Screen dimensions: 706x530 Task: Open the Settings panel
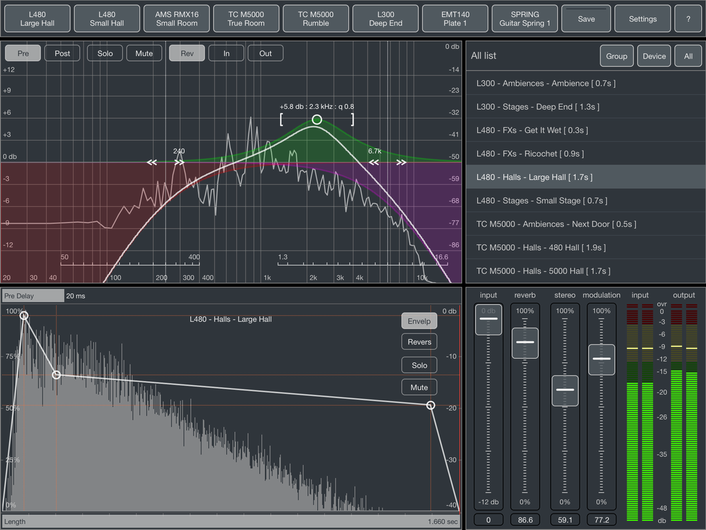coord(642,19)
